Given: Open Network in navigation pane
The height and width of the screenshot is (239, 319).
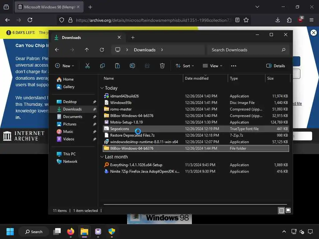Looking at the screenshot, I should pos(67,162).
